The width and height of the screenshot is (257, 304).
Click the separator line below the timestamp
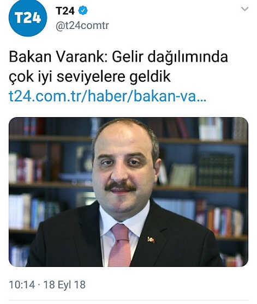(x=129, y=300)
